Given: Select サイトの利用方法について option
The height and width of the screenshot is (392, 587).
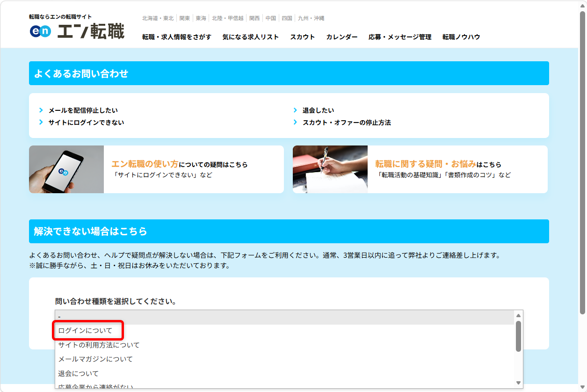Looking at the screenshot, I should [284, 345].
